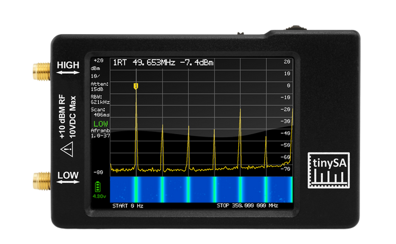Tap the Scan: 406ms setting

pos(100,112)
